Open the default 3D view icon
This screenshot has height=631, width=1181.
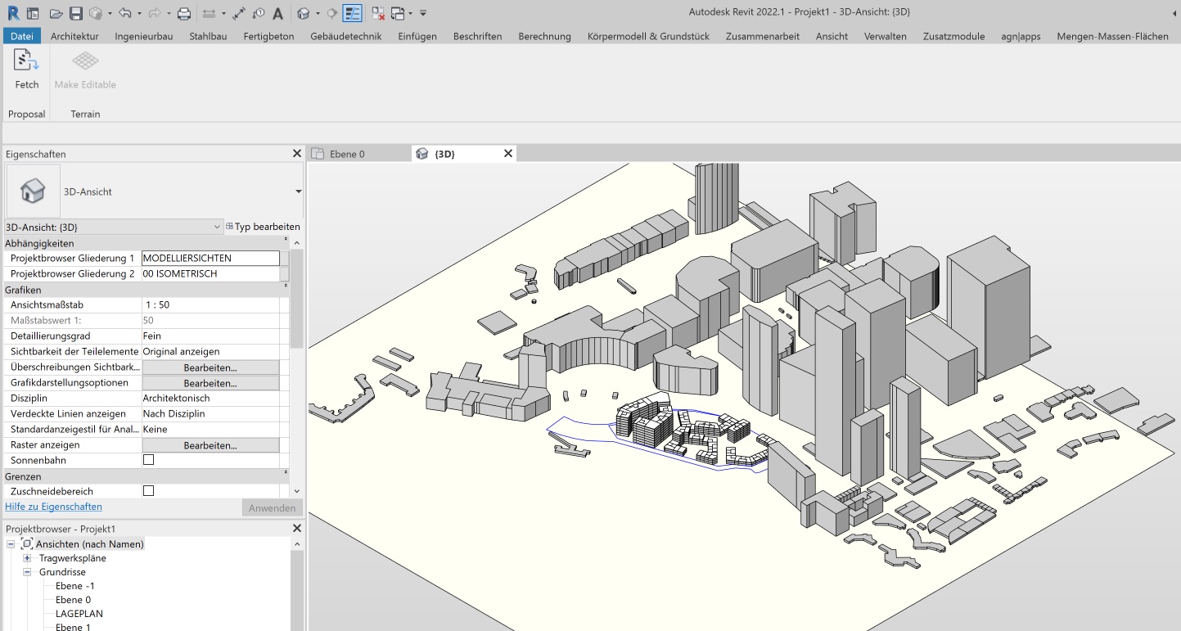[x=304, y=12]
